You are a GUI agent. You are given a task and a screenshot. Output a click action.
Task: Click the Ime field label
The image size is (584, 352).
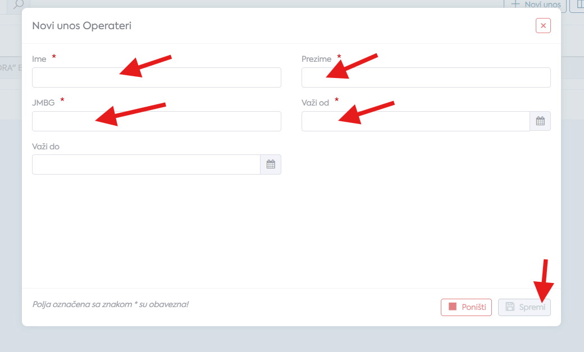39,59
